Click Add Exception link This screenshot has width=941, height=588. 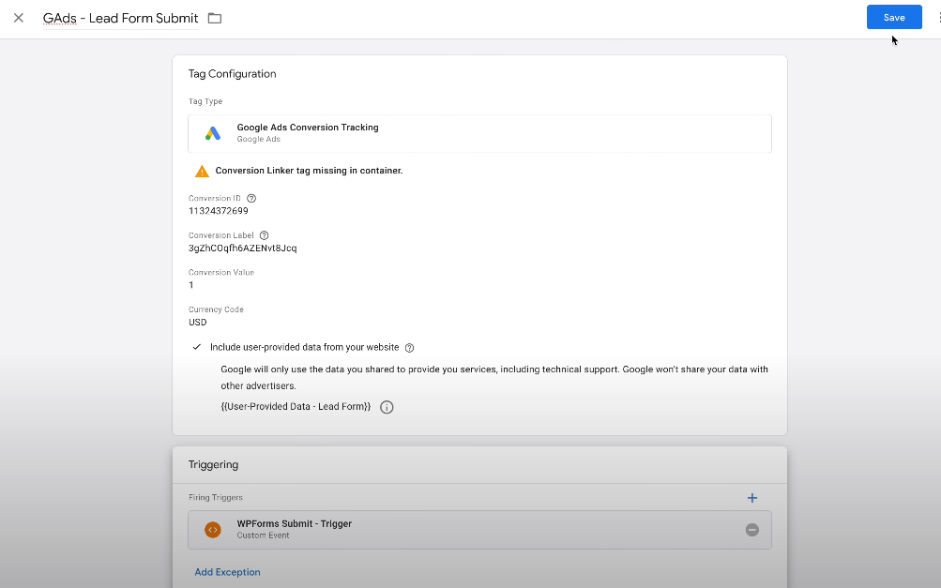[227, 572]
